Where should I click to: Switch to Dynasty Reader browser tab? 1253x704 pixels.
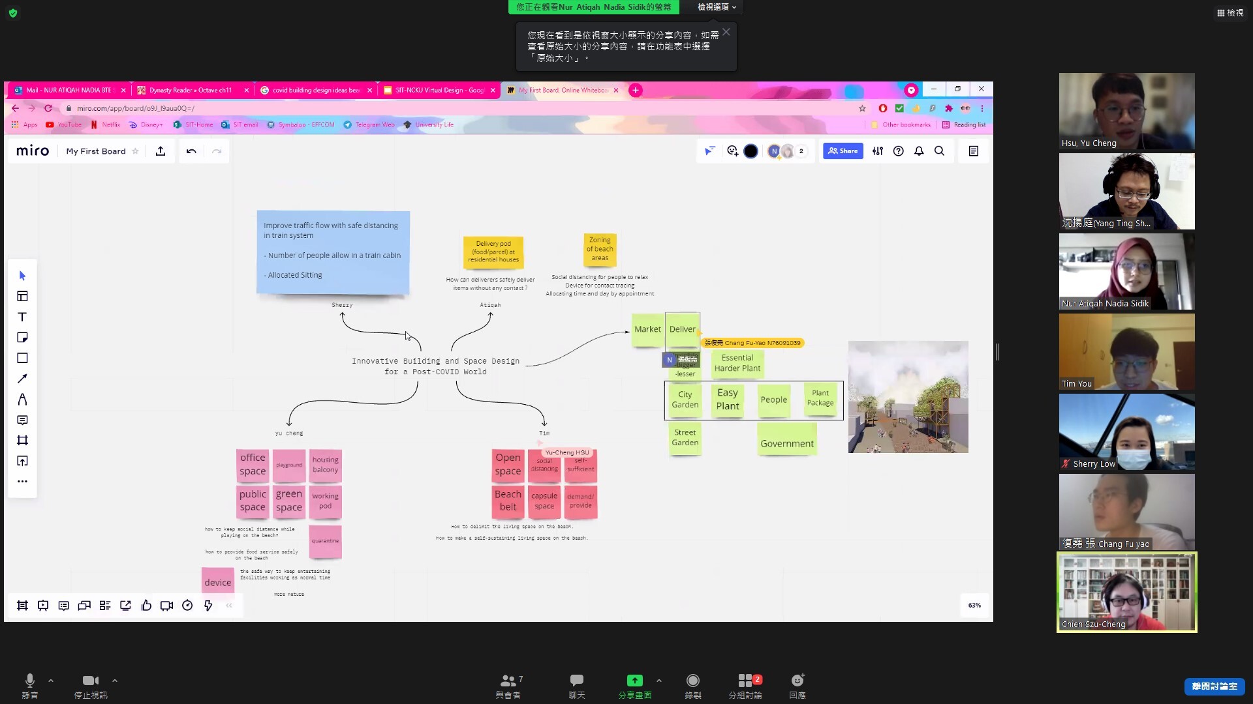click(x=193, y=90)
